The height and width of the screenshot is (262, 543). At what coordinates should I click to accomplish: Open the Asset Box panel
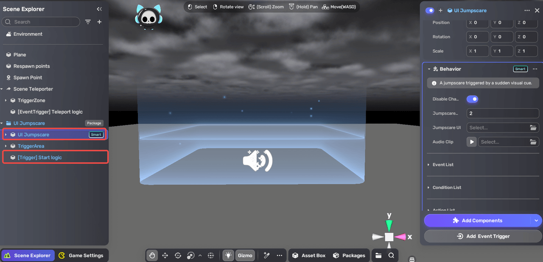point(309,255)
